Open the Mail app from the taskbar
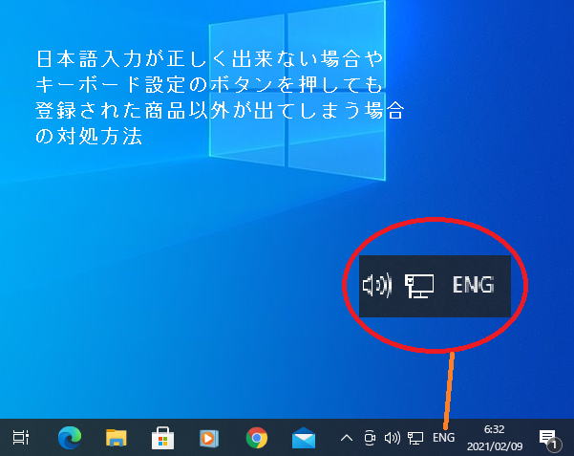574x456 pixels. pos(304,438)
